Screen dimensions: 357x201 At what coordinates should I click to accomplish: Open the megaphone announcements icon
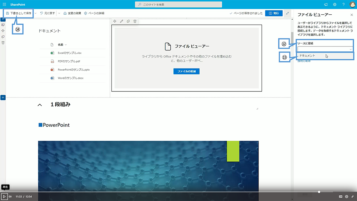(x=326, y=5)
